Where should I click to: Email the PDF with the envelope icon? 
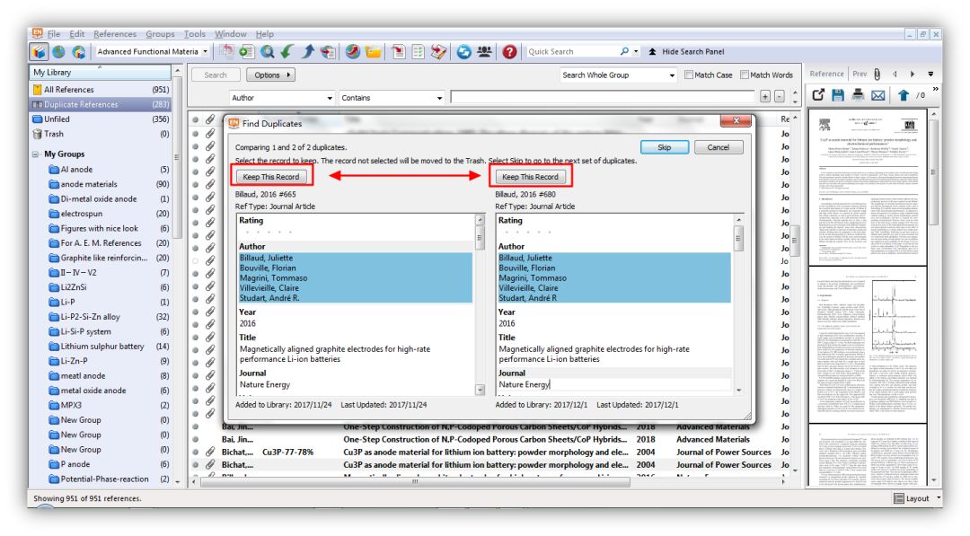point(877,95)
